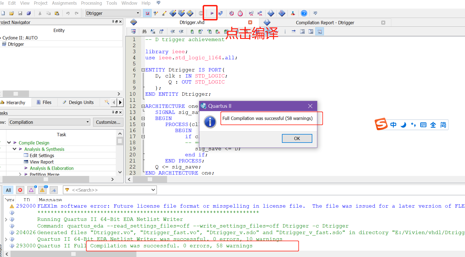
Task: Close the Dtrigger.vhd tab
Action: pyautogui.click(x=250, y=22)
